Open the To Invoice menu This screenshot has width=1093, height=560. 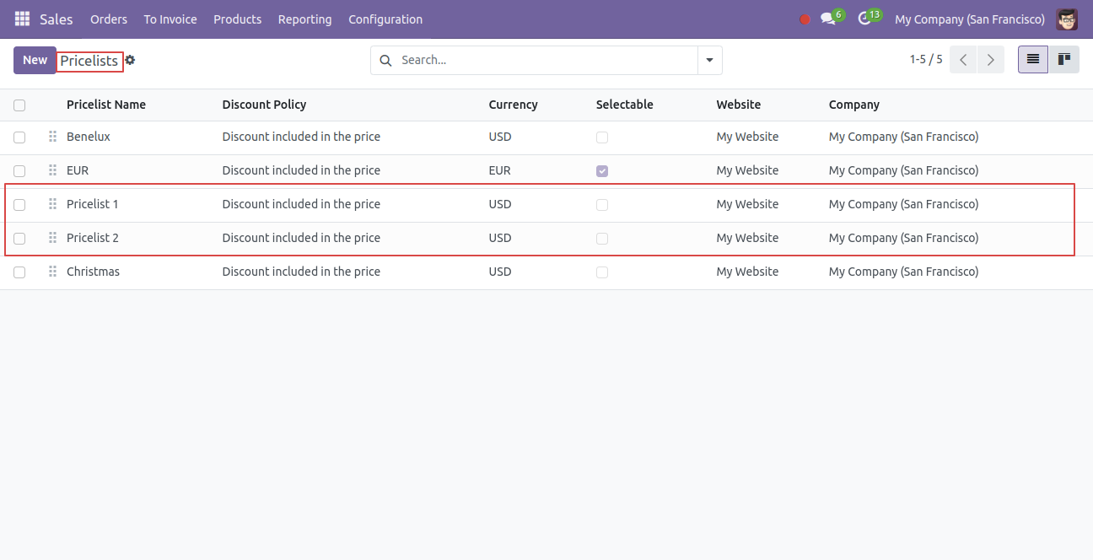tap(170, 19)
